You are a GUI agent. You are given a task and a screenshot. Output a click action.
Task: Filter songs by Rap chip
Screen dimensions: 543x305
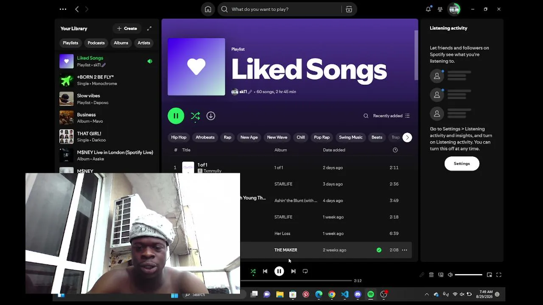[x=227, y=137]
